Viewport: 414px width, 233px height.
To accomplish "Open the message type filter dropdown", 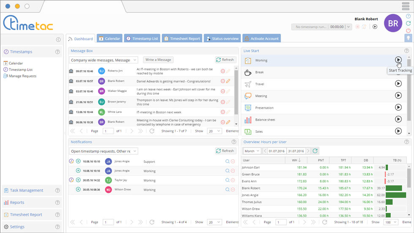I will click(x=103, y=60).
